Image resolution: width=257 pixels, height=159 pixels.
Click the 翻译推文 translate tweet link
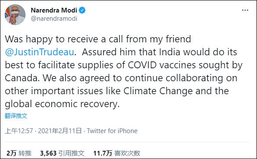(x=16, y=116)
